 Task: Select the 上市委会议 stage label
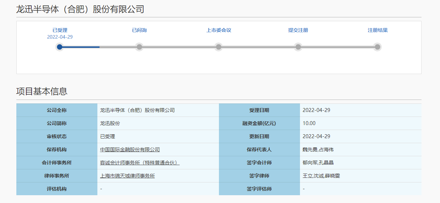(x=219, y=30)
